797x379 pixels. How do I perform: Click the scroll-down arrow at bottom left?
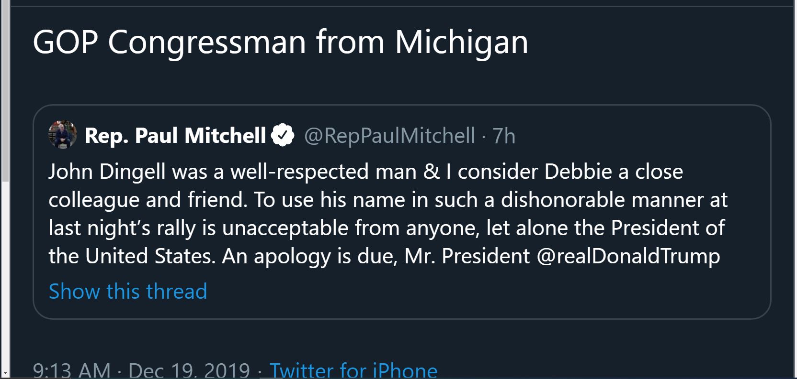pyautogui.click(x=5, y=373)
